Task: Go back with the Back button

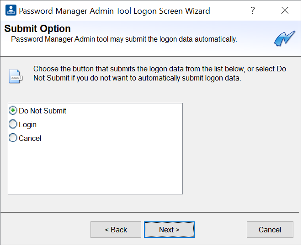Action: [116, 230]
